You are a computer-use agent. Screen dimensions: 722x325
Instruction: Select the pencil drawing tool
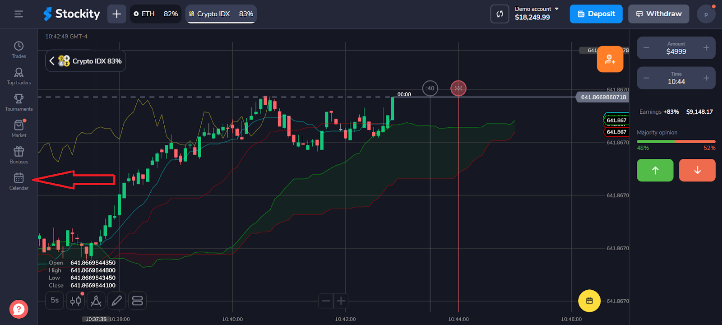tap(116, 301)
